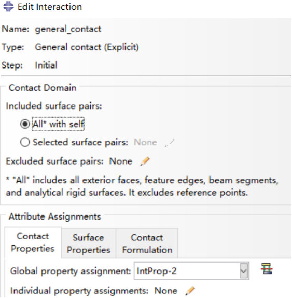
Task: Select the "All* with self" radio button
Action: coord(25,124)
